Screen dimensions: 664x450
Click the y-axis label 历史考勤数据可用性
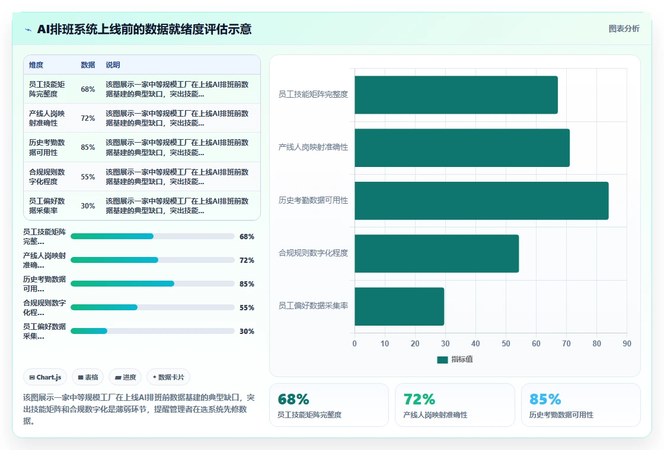313,200
